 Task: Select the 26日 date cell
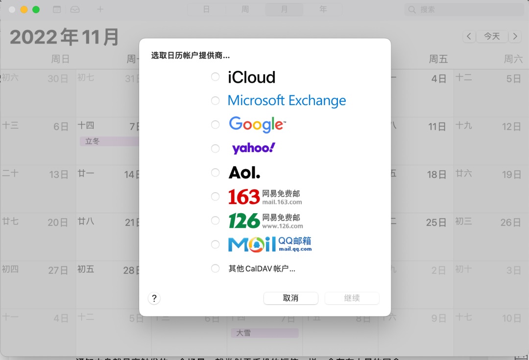pos(491,237)
